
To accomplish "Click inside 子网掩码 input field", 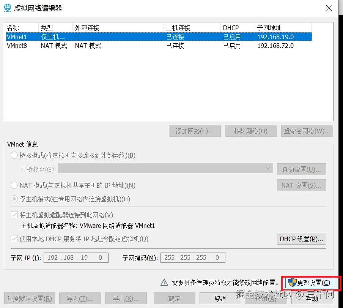I will [x=193, y=257].
